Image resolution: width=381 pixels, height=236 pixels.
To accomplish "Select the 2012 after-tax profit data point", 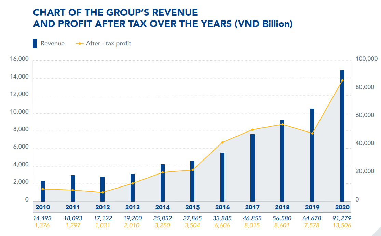I will pos(103,192).
